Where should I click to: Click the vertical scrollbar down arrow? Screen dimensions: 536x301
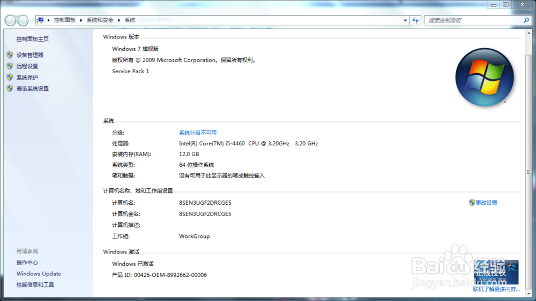click(x=529, y=293)
